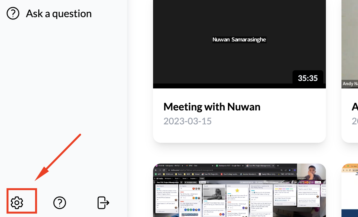The image size is (358, 217).
Task: Click the logout door-arrow icon
Action: click(x=103, y=203)
